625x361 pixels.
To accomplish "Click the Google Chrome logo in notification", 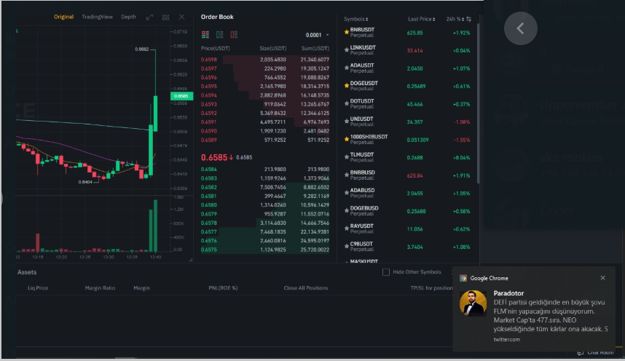I will click(463, 278).
